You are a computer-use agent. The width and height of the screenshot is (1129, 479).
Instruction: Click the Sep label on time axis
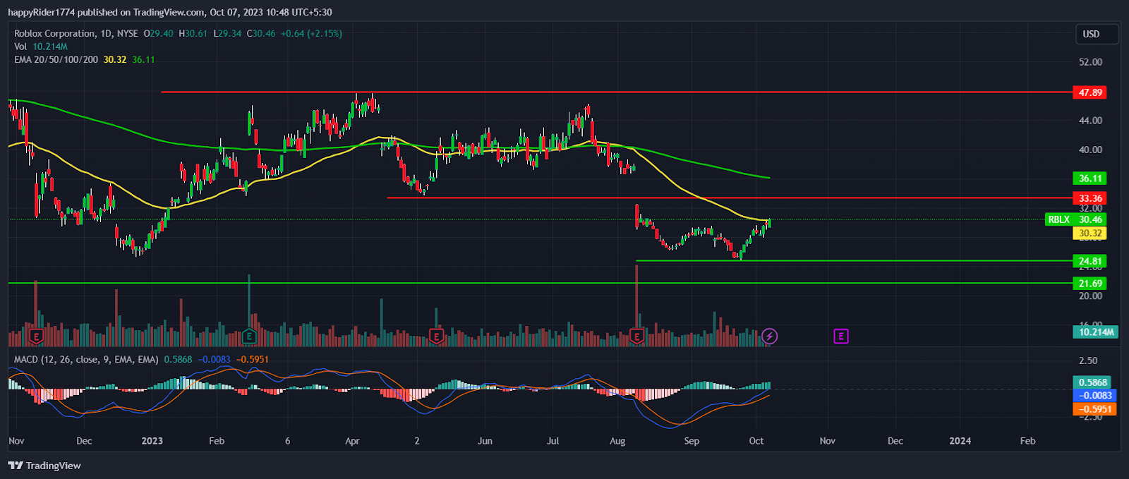point(692,441)
